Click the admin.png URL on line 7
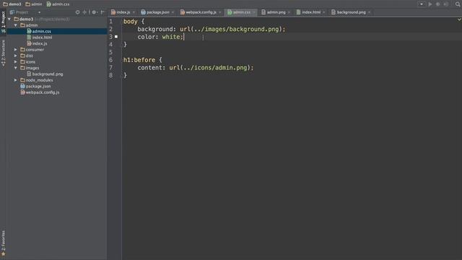This screenshot has height=260, width=462. coord(210,67)
